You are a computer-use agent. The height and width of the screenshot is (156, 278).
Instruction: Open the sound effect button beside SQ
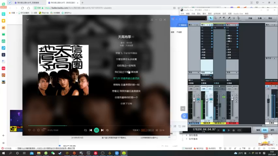151,130
